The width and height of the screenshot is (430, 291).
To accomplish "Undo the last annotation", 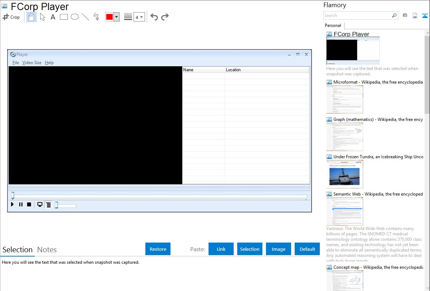I will [x=154, y=17].
